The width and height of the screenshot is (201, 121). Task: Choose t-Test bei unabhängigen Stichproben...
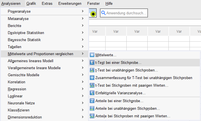click(144, 70)
